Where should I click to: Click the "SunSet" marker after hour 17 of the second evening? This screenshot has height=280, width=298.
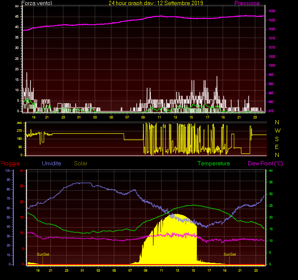pos(230,254)
